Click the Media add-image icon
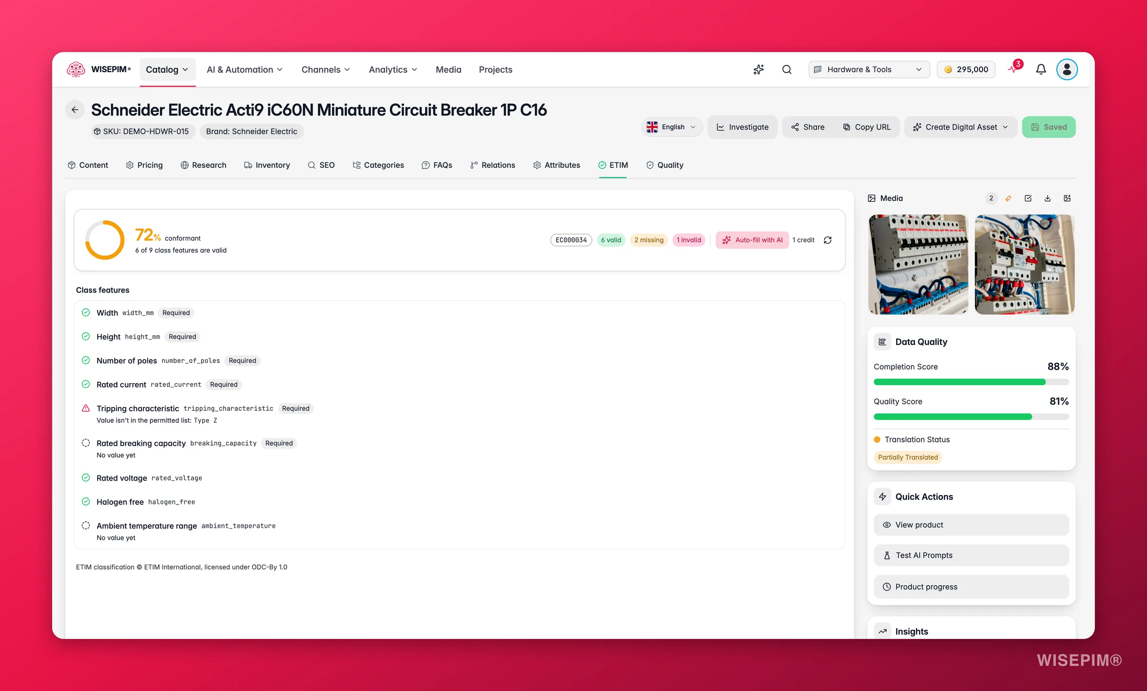1147x691 pixels. [x=1067, y=198]
